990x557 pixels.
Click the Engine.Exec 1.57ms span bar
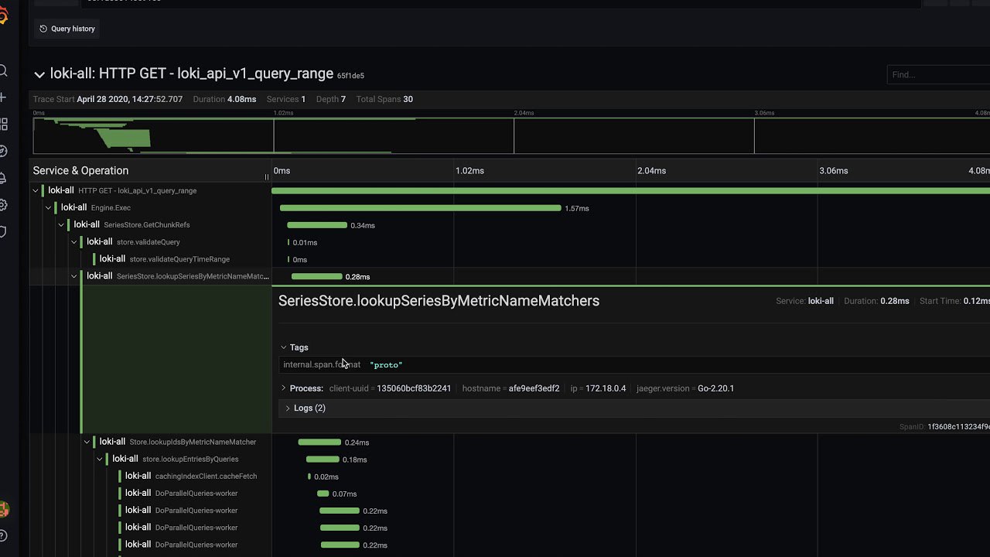click(420, 208)
